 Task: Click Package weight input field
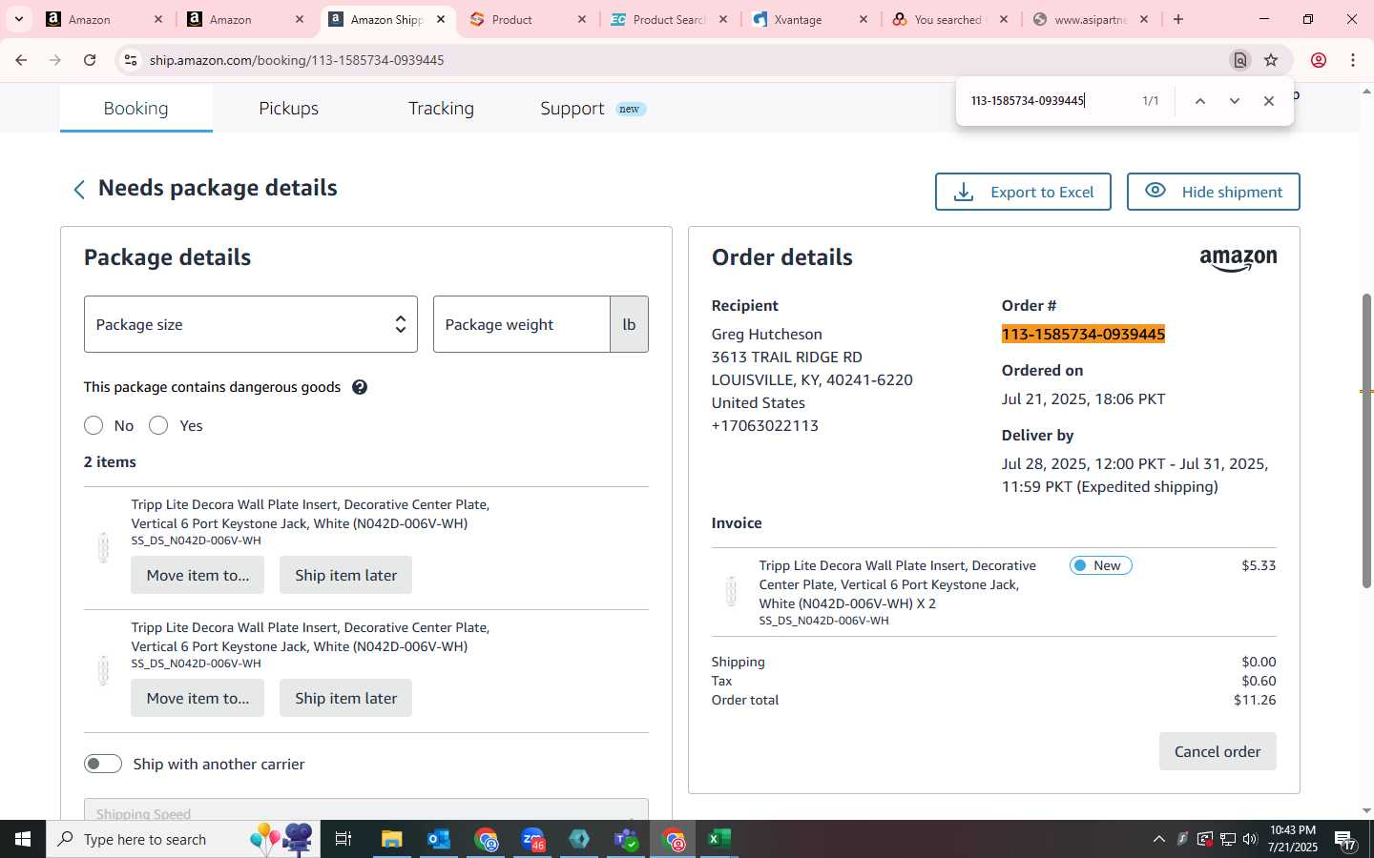pyautogui.click(x=522, y=324)
